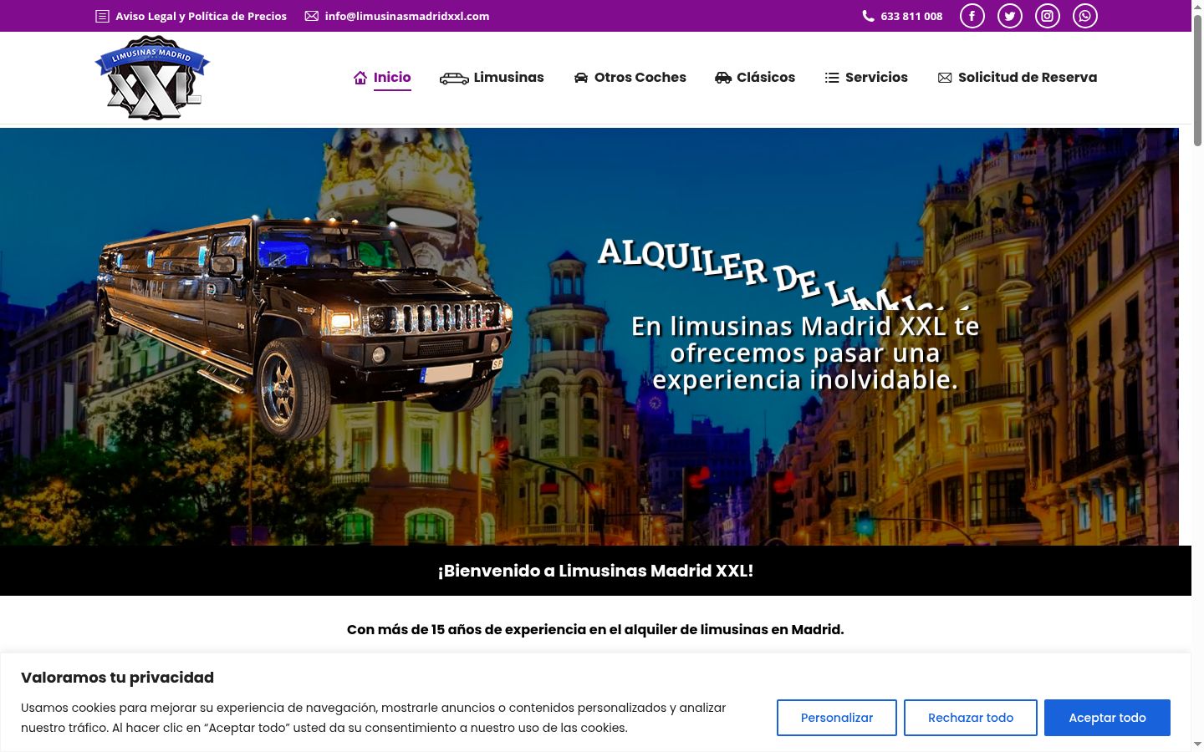Image resolution: width=1204 pixels, height=752 pixels.
Task: Click the envelope icon next to the email address
Action: click(x=312, y=16)
